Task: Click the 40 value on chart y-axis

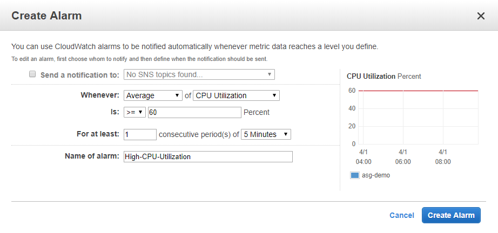Action: click(351, 108)
